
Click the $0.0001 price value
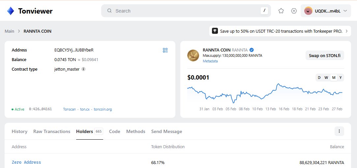tap(198, 78)
